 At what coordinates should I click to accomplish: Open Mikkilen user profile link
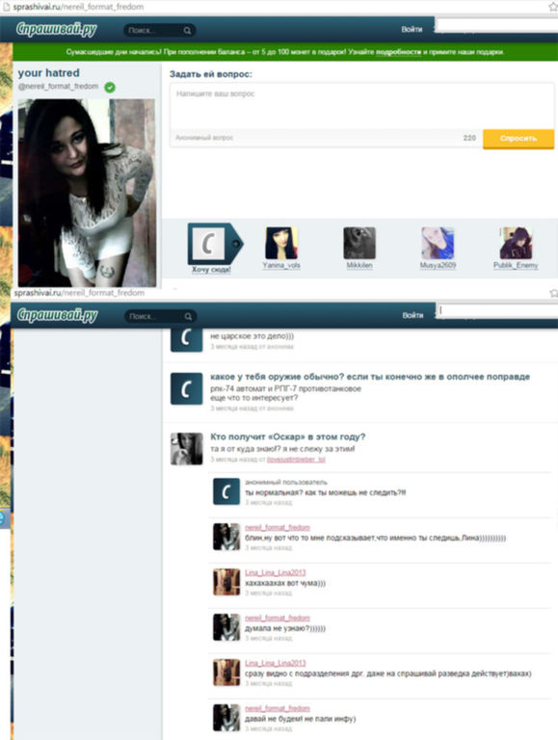pyautogui.click(x=359, y=265)
